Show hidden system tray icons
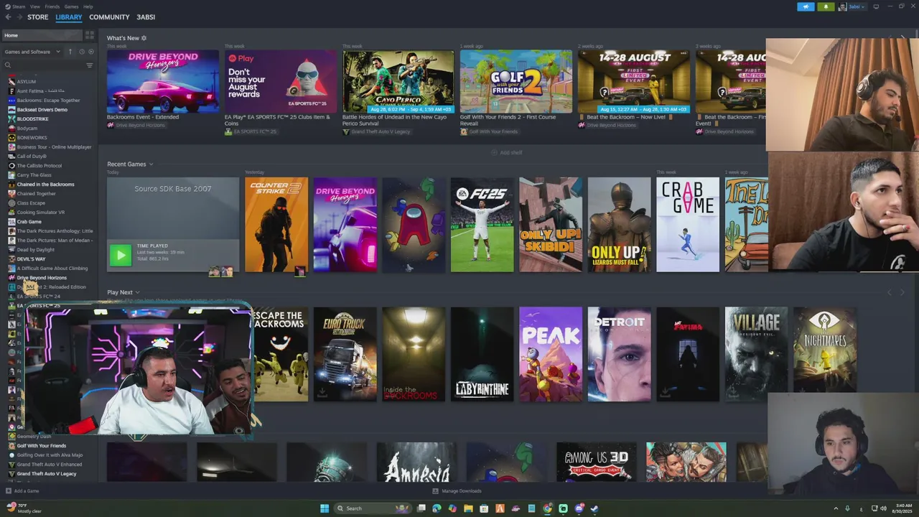The image size is (919, 517). 836,508
